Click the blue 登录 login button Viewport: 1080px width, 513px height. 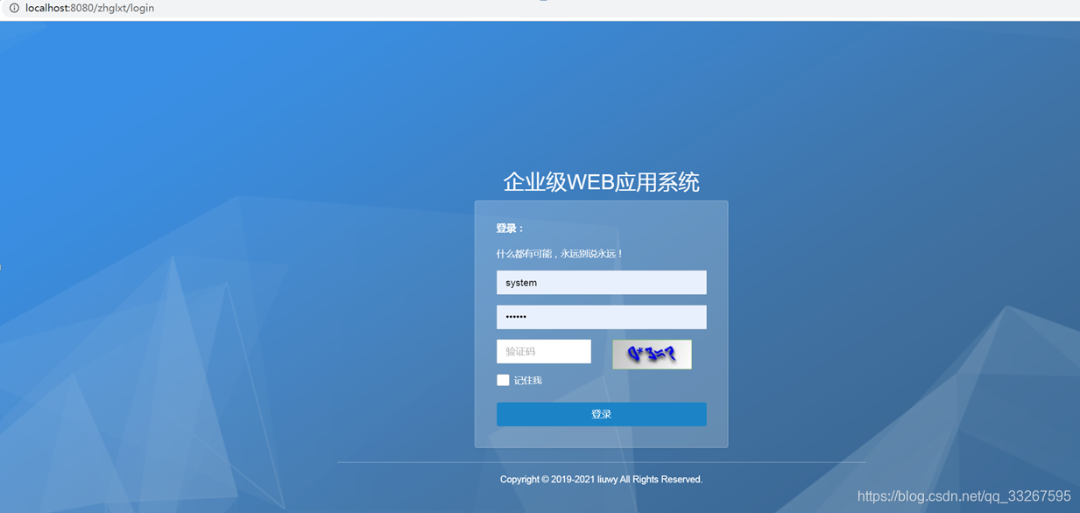point(601,414)
